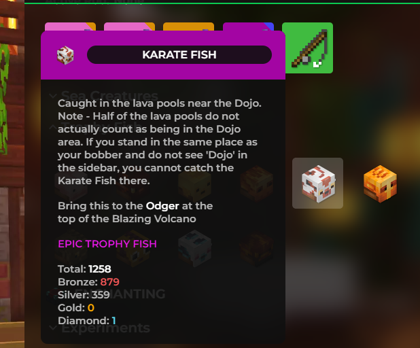
Task: Click the dimmed white-teal trophy fish head
Action: [x=195, y=248]
